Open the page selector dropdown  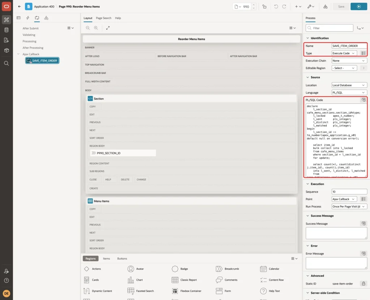(x=238, y=6)
